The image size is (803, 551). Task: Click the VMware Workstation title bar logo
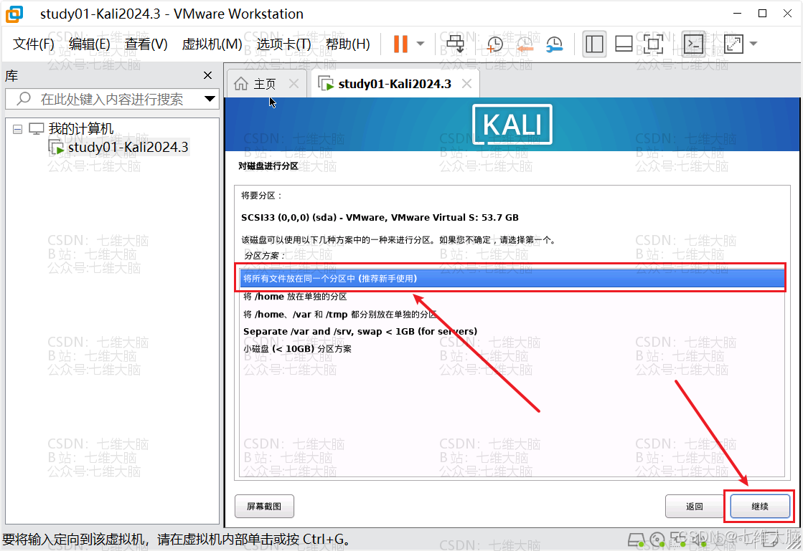point(14,14)
